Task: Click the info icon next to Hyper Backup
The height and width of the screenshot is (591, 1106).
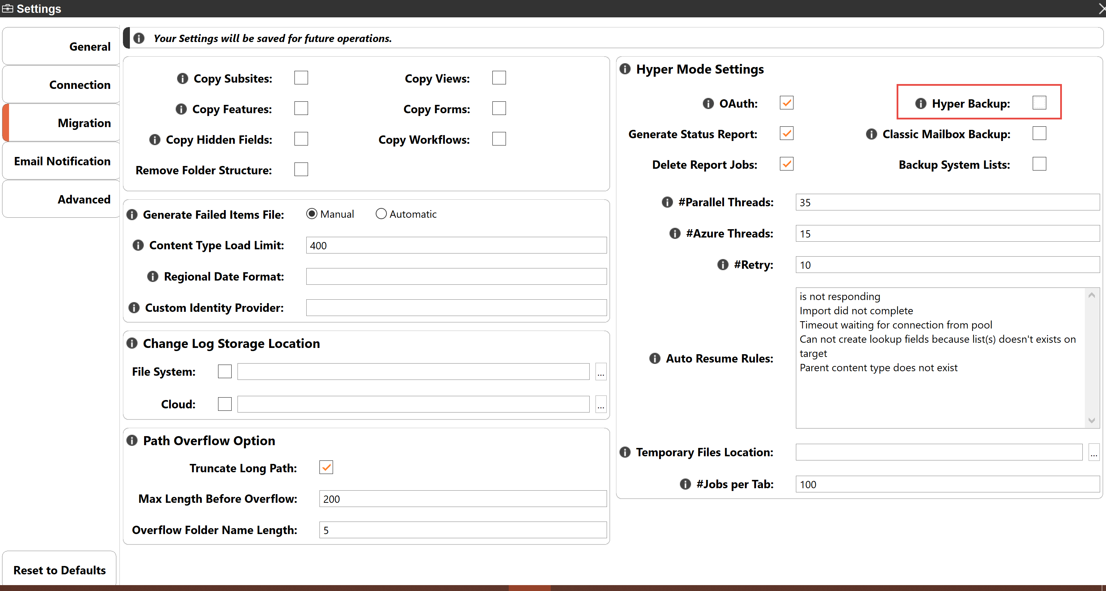Action: pyautogui.click(x=920, y=103)
